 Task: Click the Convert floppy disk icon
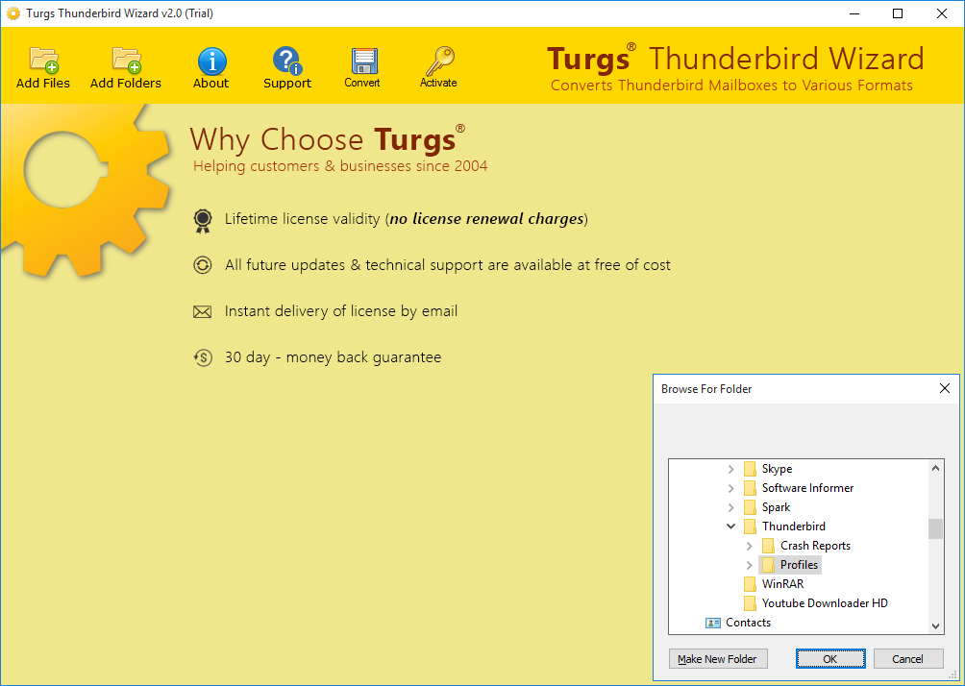pyautogui.click(x=364, y=61)
